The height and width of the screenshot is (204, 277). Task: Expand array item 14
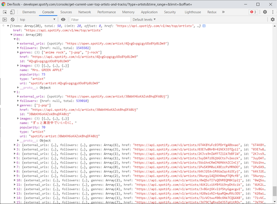14,198
